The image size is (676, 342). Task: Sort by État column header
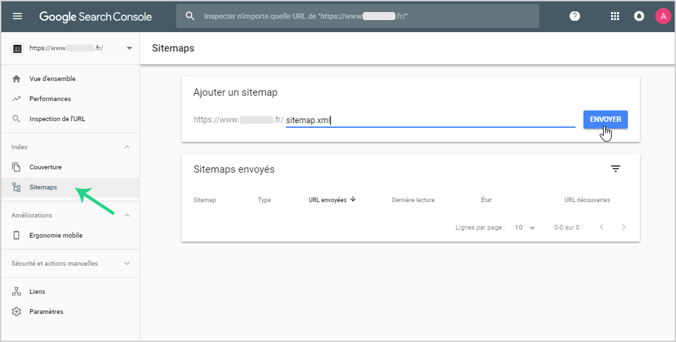point(486,200)
